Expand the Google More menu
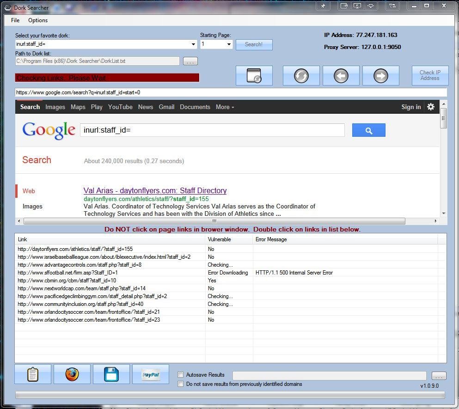Image resolution: width=459 pixels, height=409 pixels. point(225,107)
